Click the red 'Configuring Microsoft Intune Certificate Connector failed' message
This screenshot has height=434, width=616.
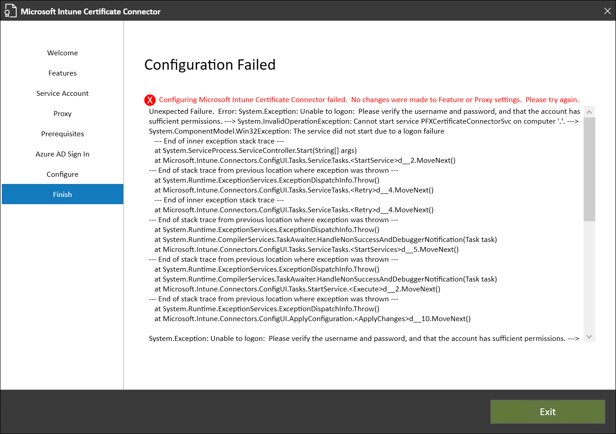(369, 100)
